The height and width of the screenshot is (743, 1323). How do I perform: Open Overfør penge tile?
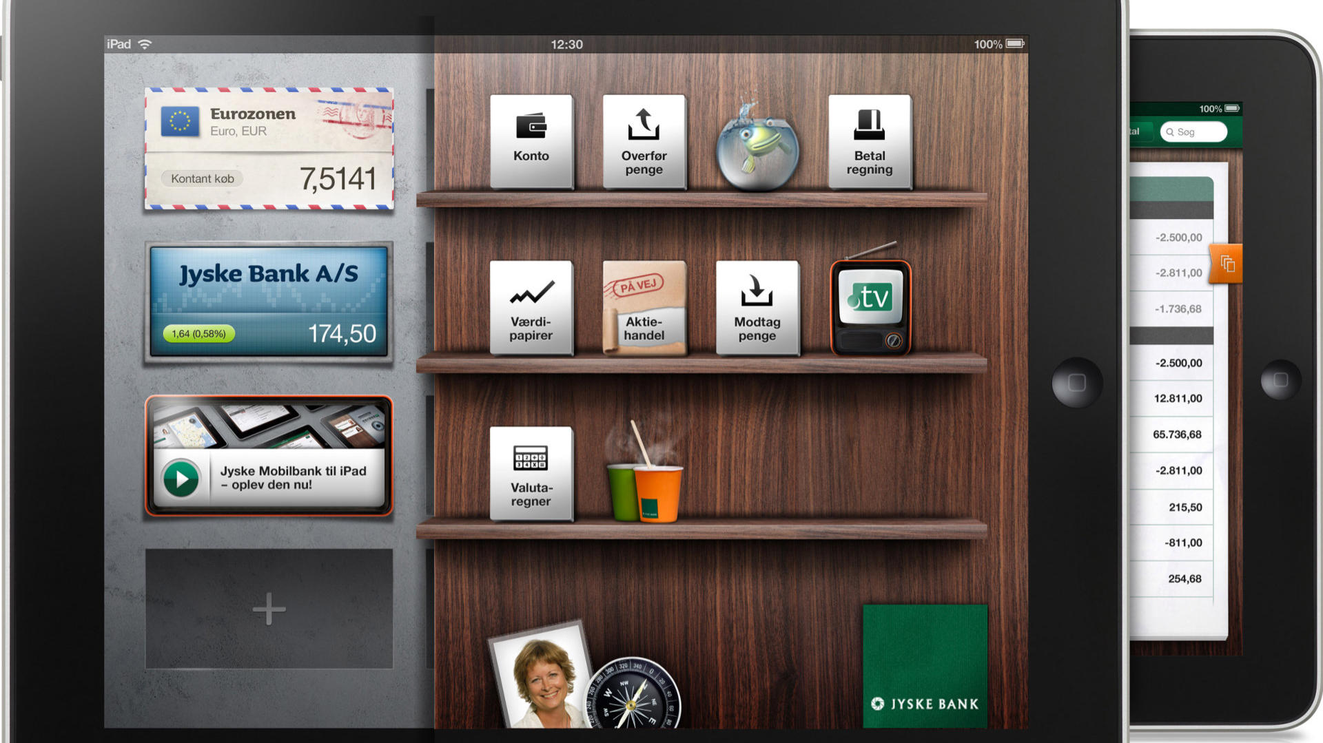(644, 141)
